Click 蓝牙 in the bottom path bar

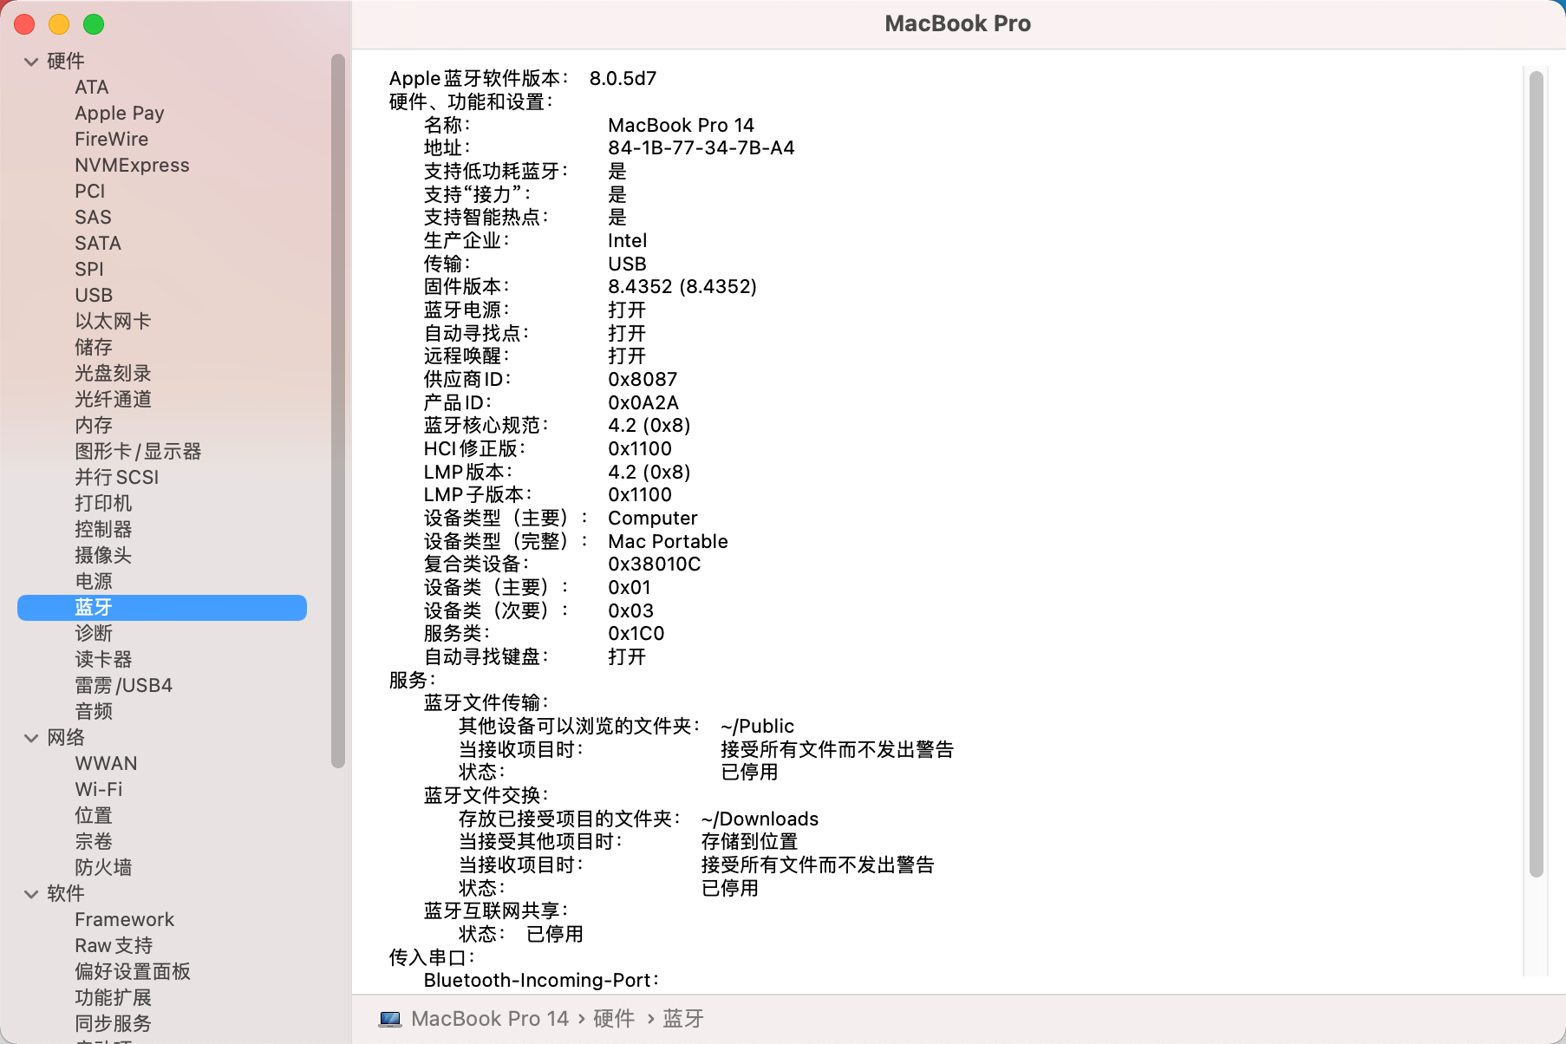[x=683, y=1019]
